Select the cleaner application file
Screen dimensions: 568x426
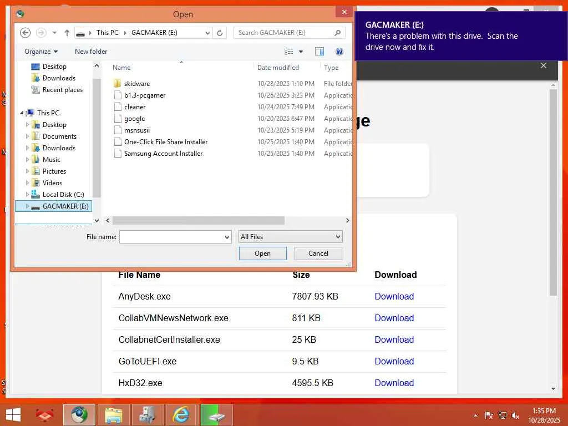135,107
